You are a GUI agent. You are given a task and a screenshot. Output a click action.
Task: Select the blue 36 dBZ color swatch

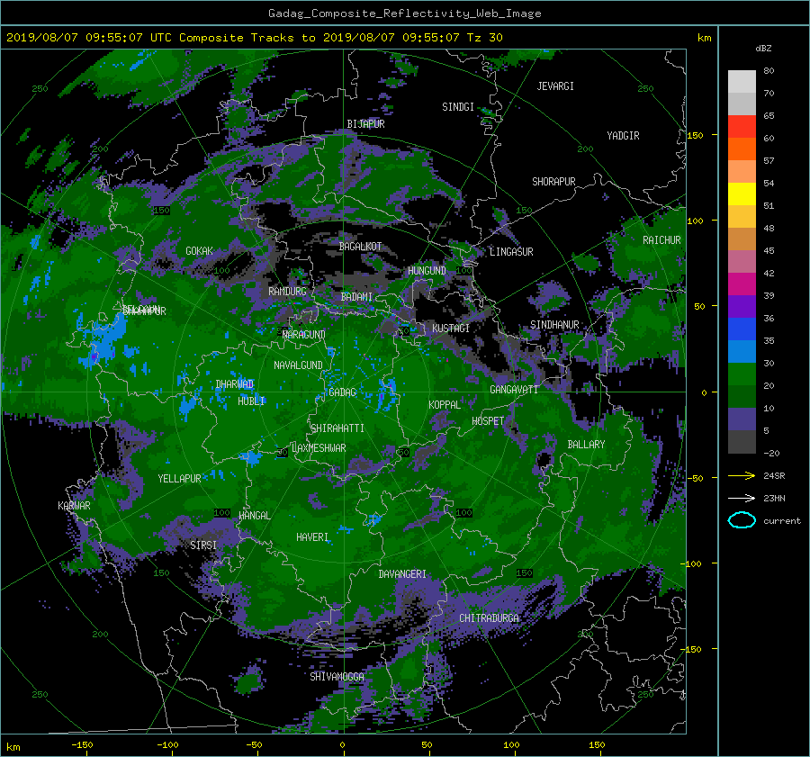742,329
